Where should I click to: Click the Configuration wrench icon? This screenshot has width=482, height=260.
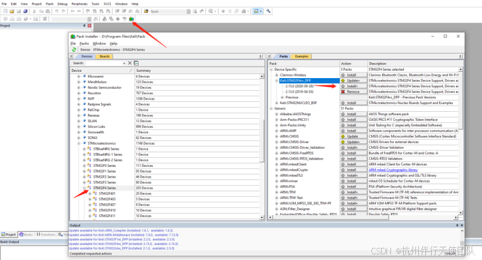tap(269, 12)
